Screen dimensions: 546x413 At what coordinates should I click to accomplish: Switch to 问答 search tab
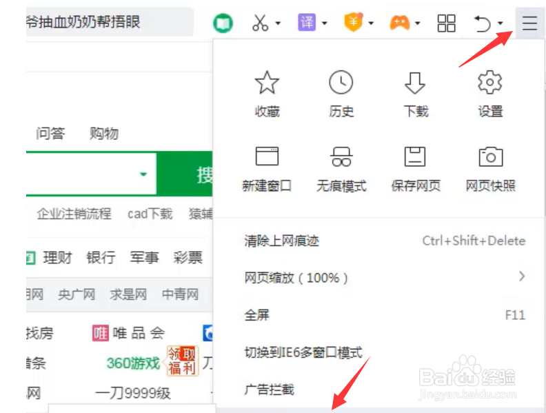tap(50, 133)
